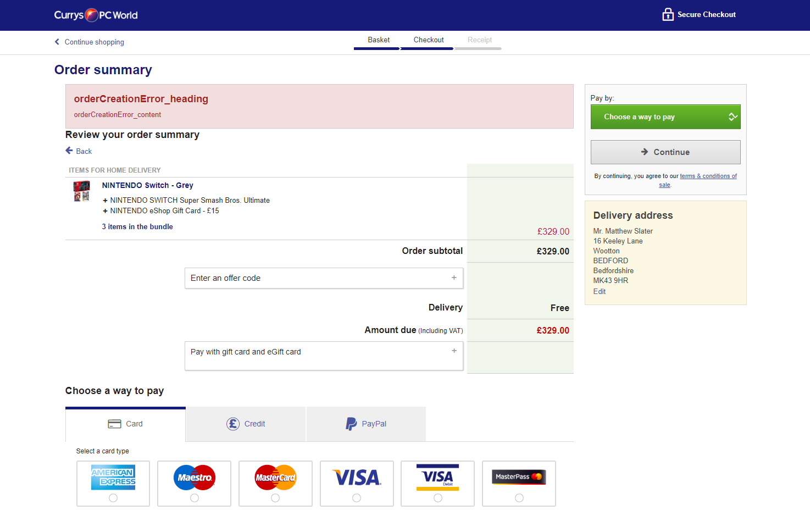Click the greyed Receipt step
Image resolution: width=810 pixels, height=510 pixels.
pos(480,40)
